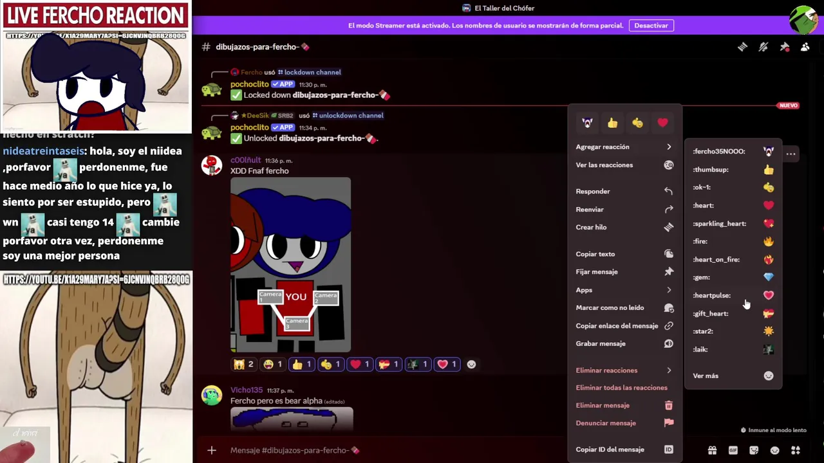824x463 pixels.
Task: Toggle the member list icon in header
Action: [x=805, y=47]
